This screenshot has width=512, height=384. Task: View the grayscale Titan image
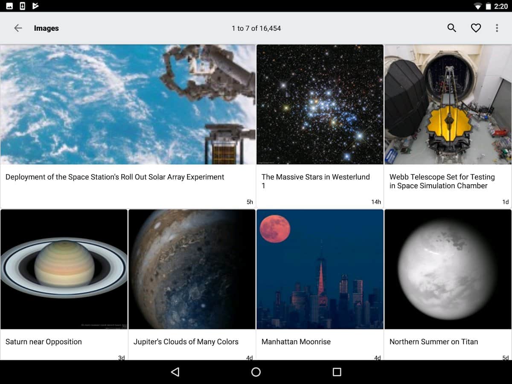coord(448,269)
